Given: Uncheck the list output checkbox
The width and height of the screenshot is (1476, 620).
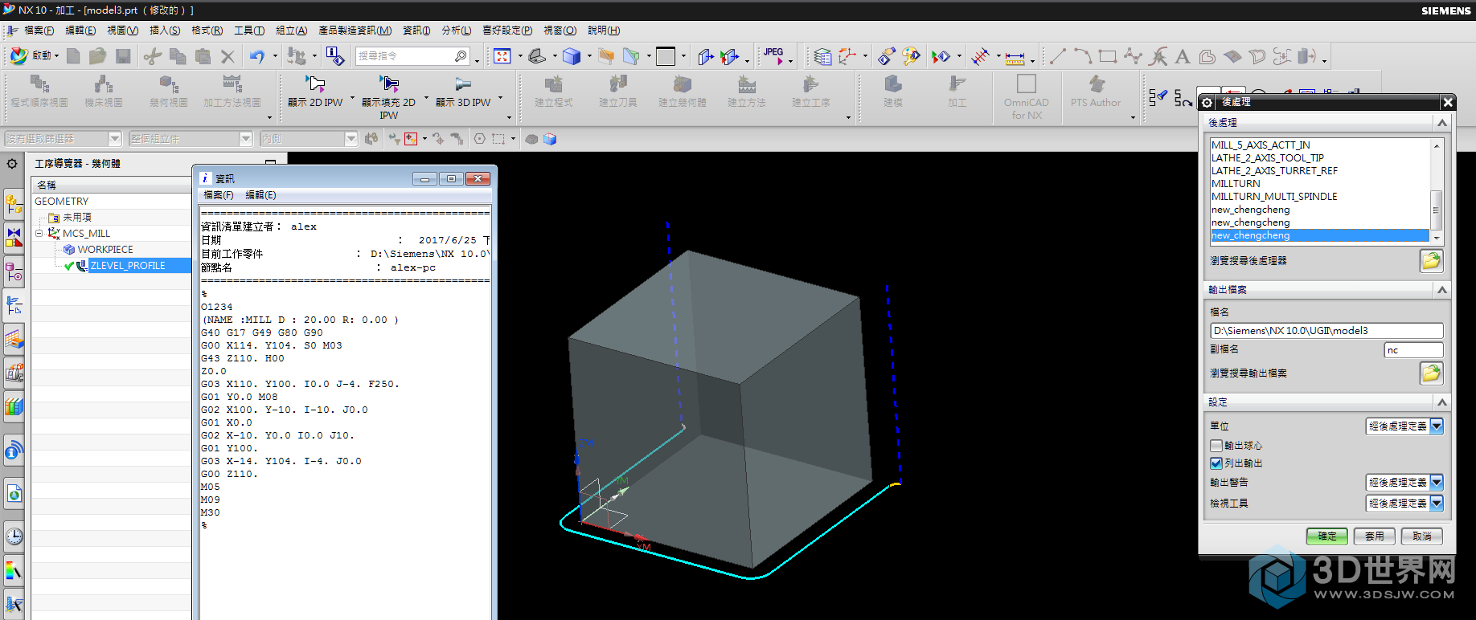Looking at the screenshot, I should tap(1216, 463).
